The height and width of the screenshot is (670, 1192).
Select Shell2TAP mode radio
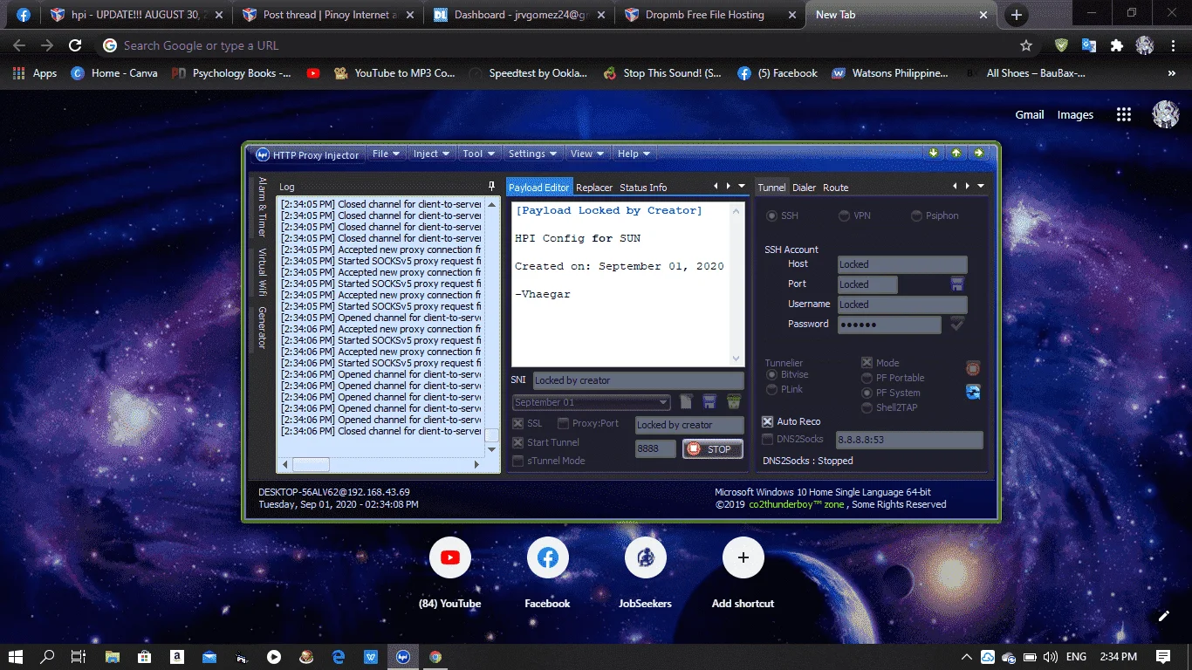[x=867, y=407]
